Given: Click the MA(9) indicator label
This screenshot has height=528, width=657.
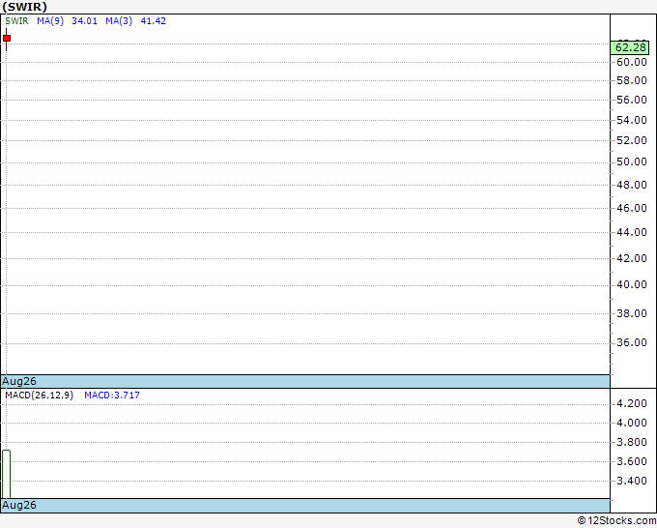Looking at the screenshot, I should (x=50, y=21).
